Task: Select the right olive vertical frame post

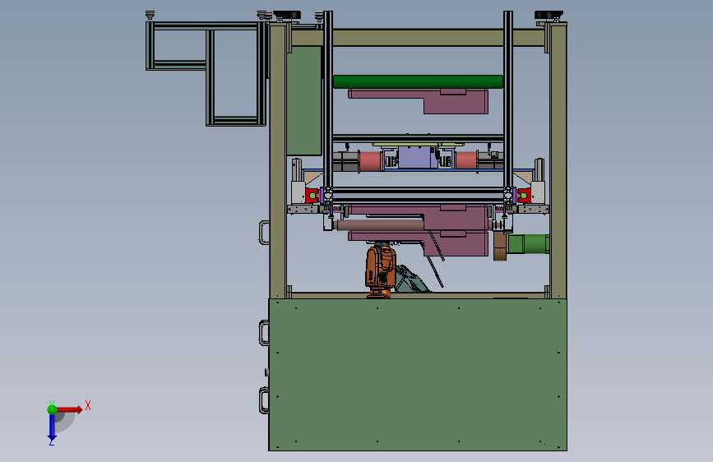Action: (x=558, y=160)
